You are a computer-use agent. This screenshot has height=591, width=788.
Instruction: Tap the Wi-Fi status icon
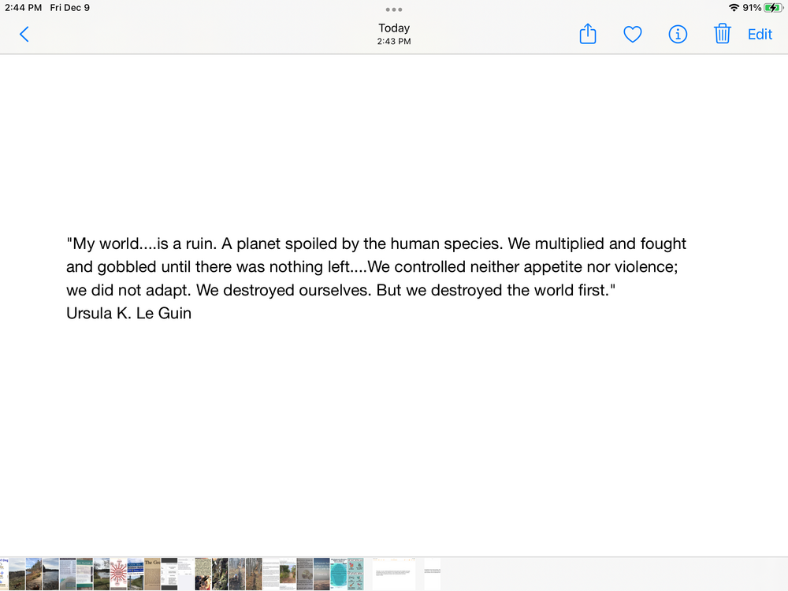(734, 8)
